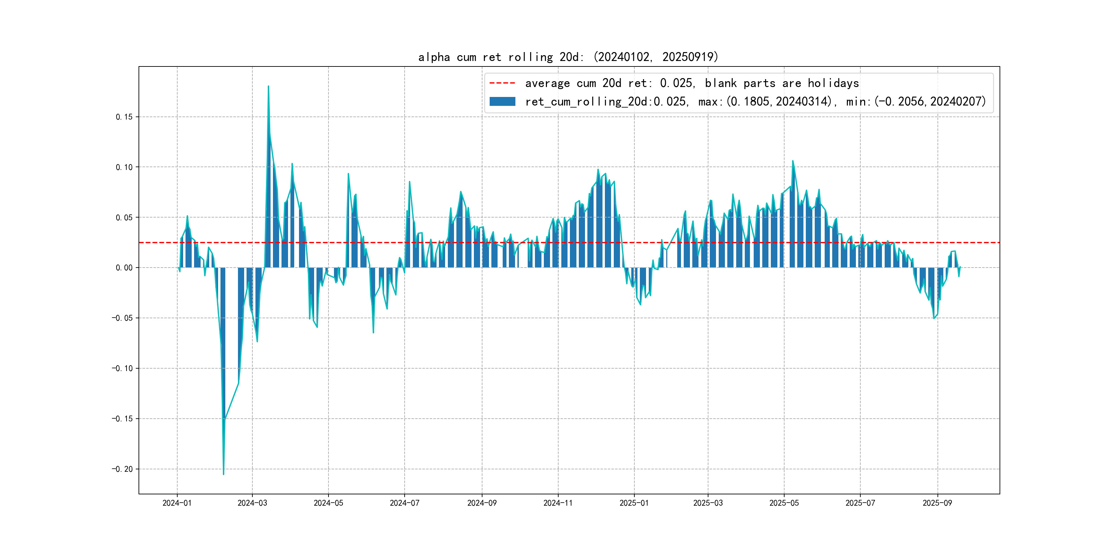Click the 0.15 y-axis tick label

coord(124,117)
